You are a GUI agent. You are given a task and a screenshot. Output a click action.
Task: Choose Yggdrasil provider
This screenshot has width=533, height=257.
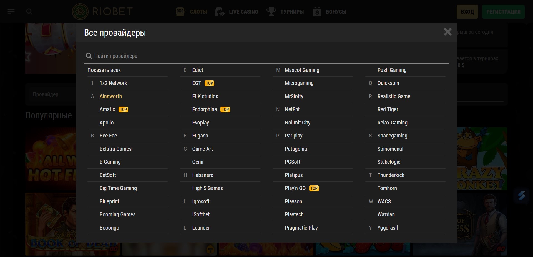pyautogui.click(x=388, y=228)
